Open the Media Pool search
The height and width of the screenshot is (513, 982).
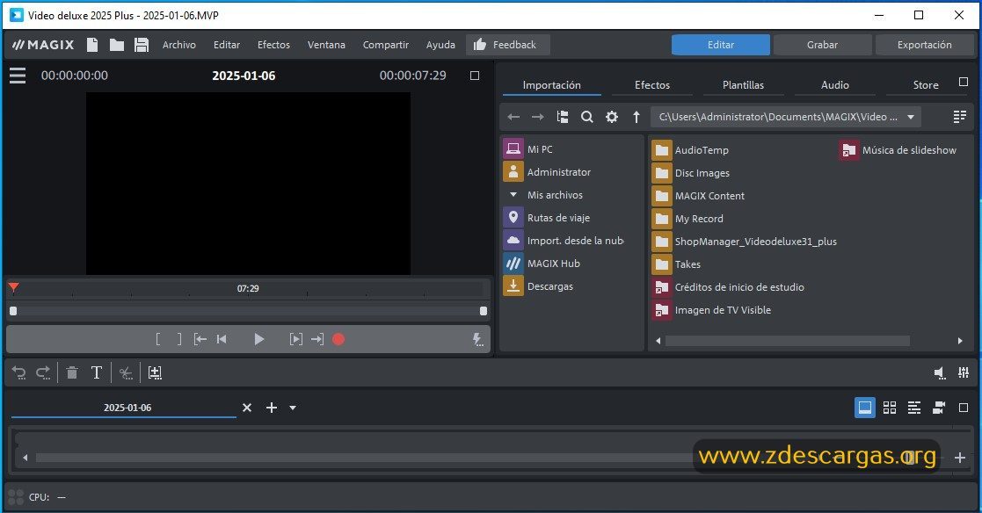[x=586, y=117]
